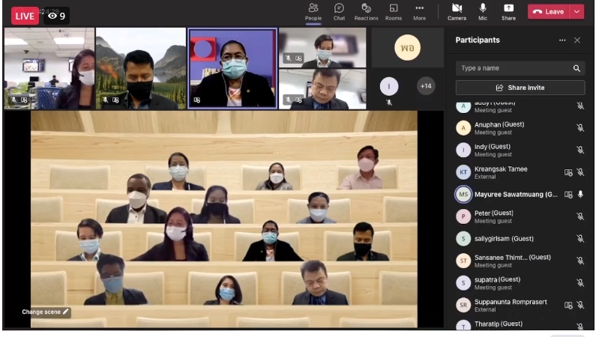Click the Type a name search field

[520, 68]
